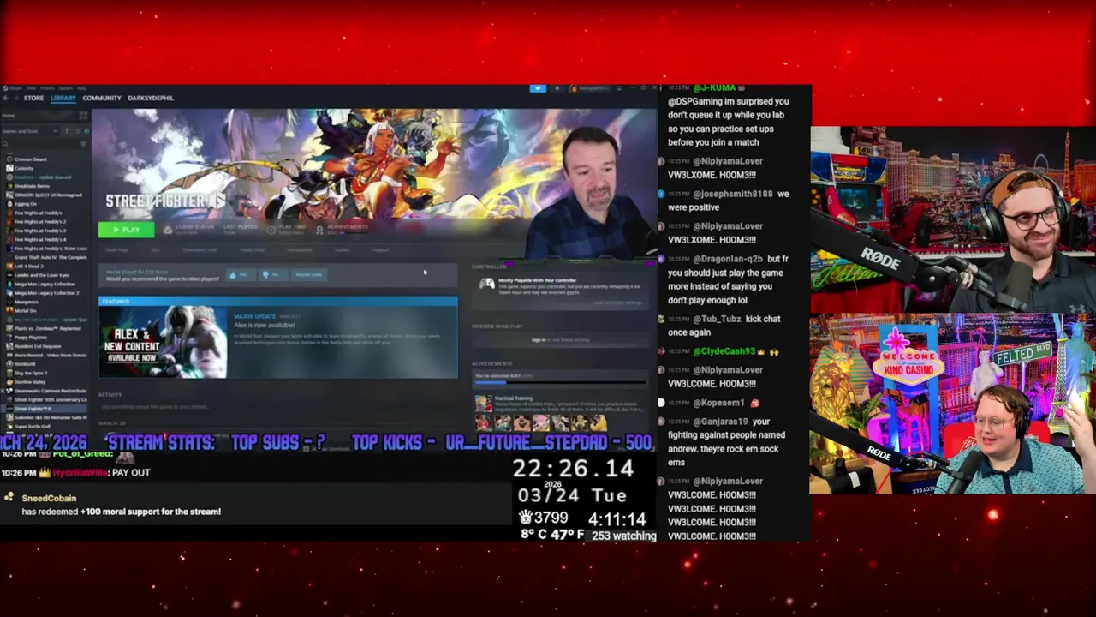Open the blue announcements button in Steam's title bar

coord(538,87)
